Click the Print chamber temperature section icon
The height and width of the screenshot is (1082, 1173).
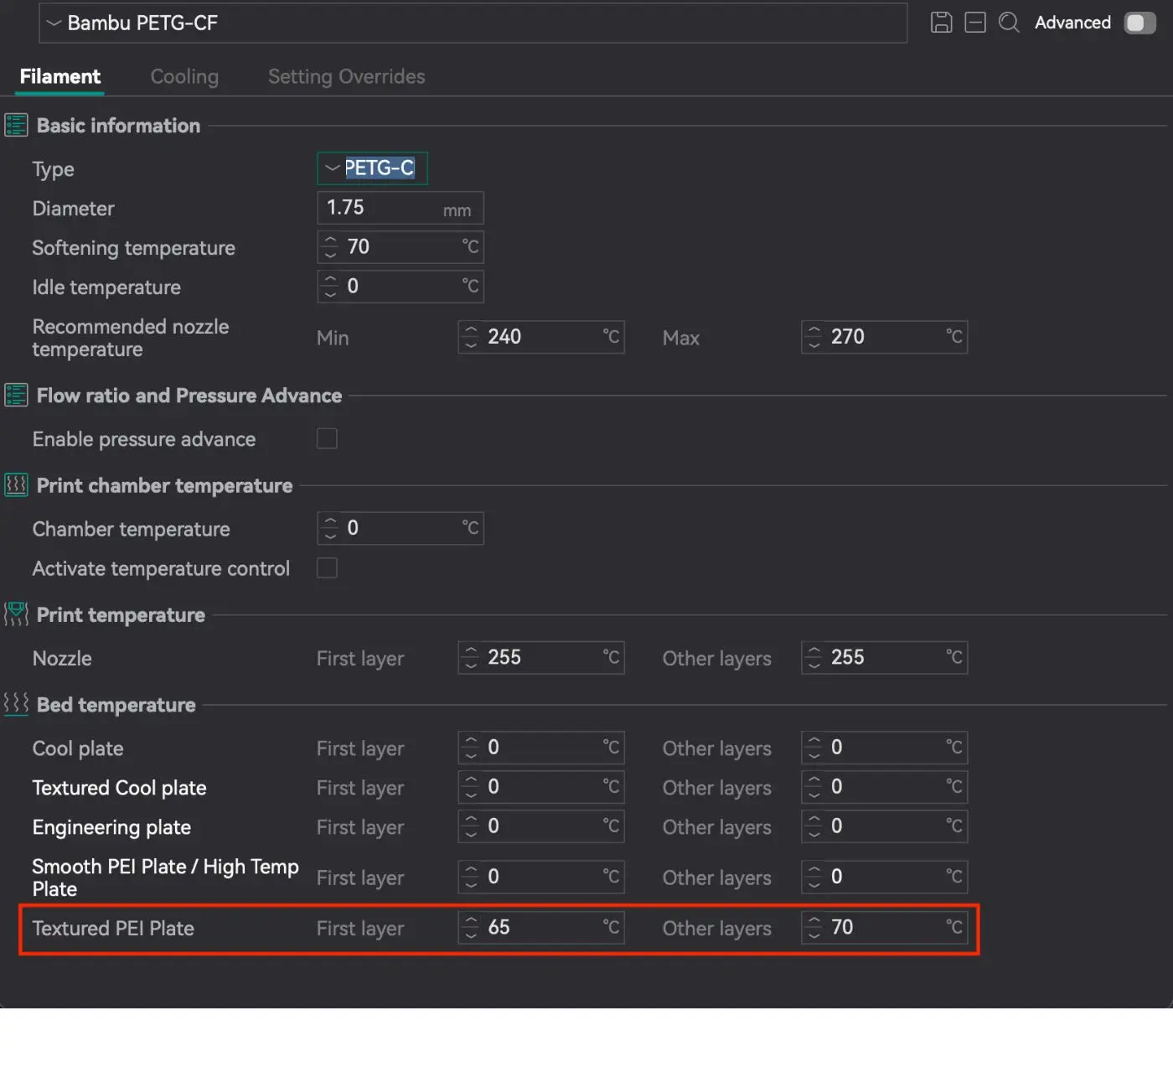point(16,485)
